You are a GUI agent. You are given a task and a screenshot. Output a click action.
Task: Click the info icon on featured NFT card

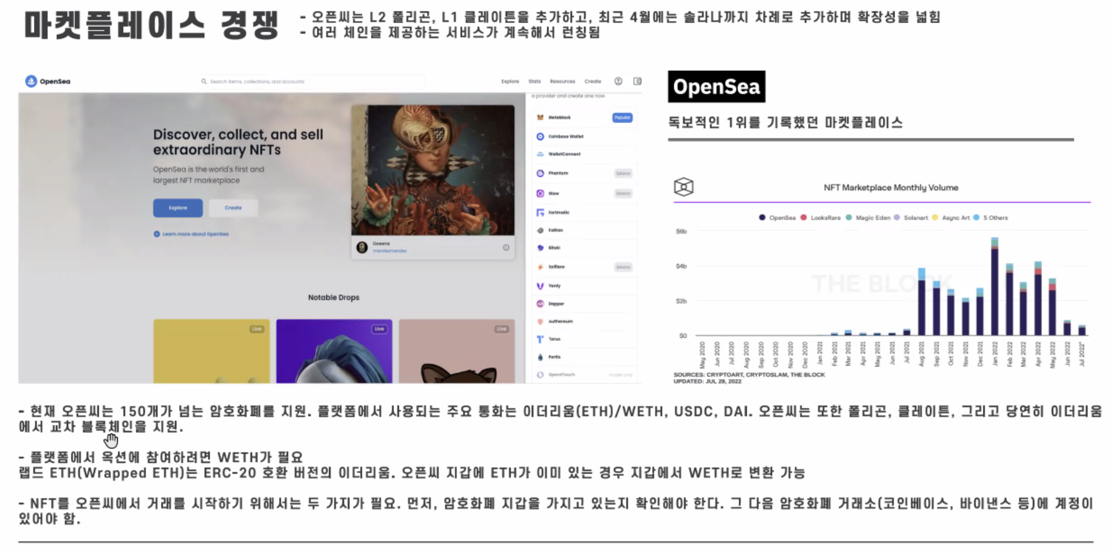(x=506, y=248)
